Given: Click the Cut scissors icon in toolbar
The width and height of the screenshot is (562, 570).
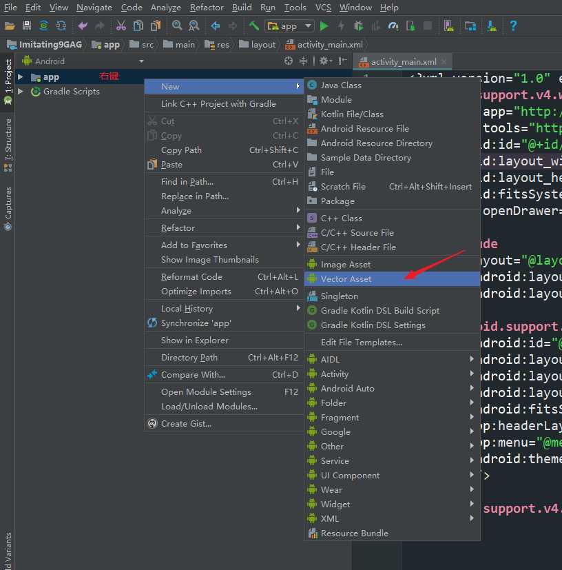Looking at the screenshot, I should pos(121,26).
